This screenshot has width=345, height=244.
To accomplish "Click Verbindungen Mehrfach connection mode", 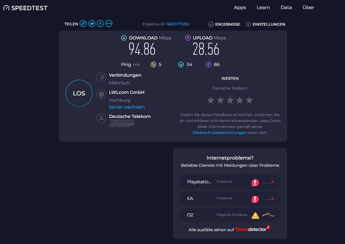I will tap(119, 83).
